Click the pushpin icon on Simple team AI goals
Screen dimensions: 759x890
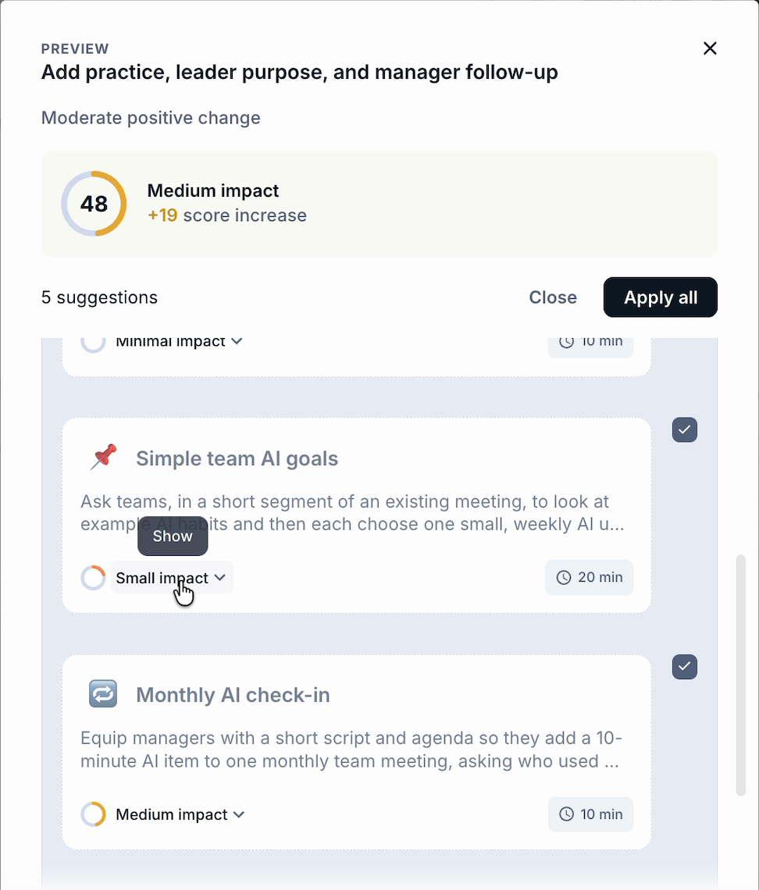103,457
